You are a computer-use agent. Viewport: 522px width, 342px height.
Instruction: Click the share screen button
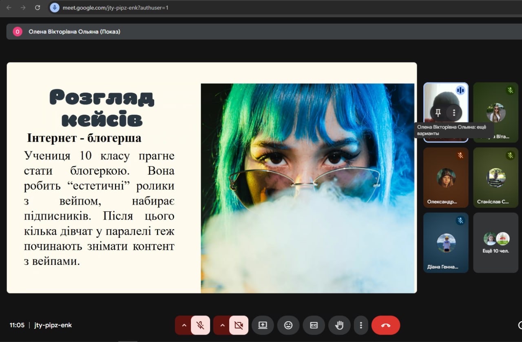(263, 325)
